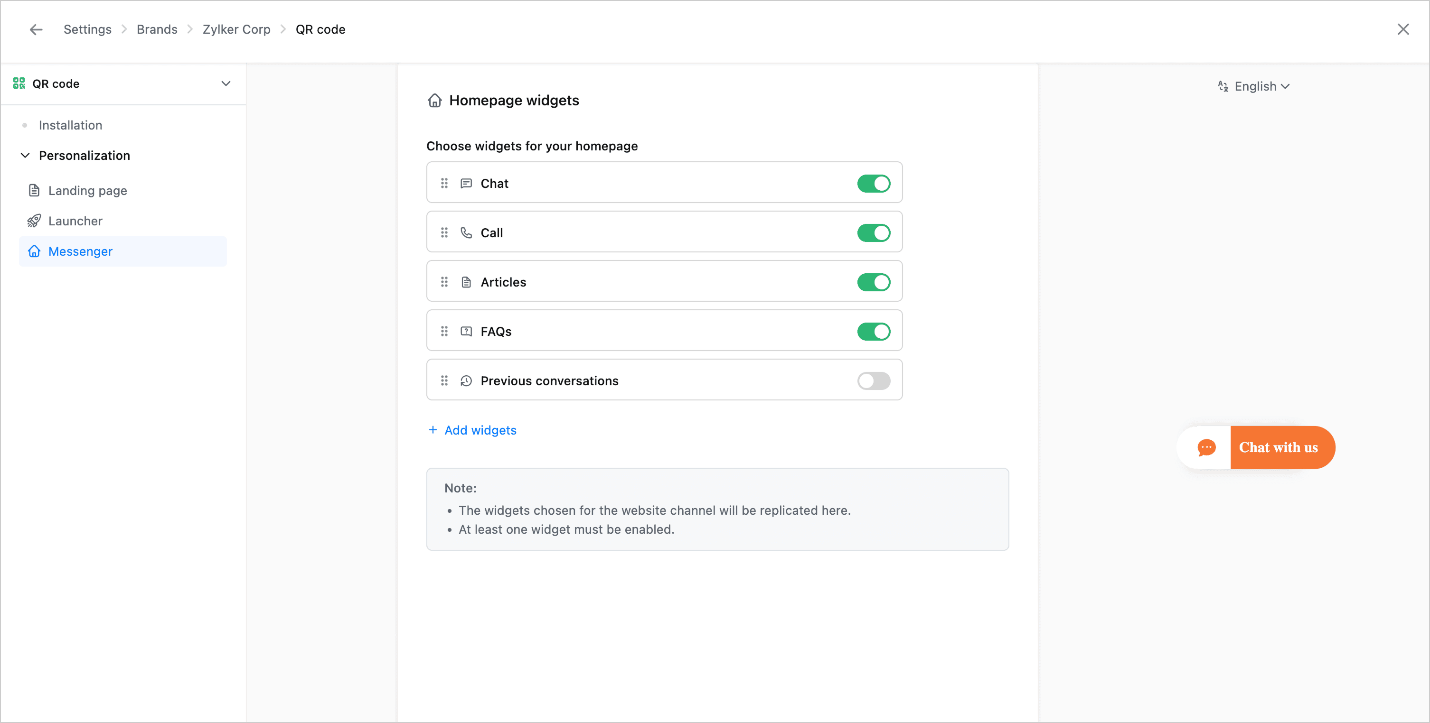
Task: Open the Landing page menu item
Action: [x=88, y=190]
